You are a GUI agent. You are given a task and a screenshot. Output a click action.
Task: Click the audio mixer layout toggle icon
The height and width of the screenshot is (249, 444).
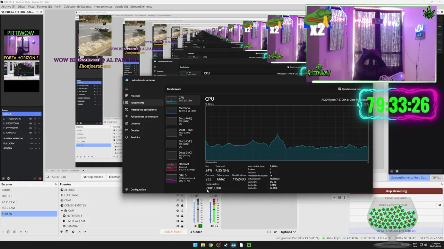(269, 232)
